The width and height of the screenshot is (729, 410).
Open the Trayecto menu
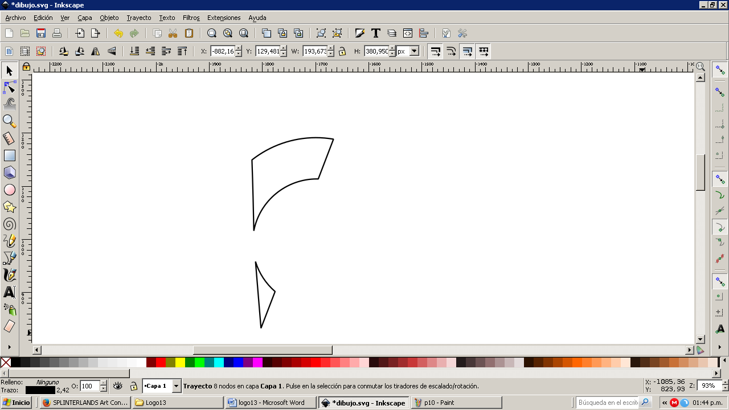pyautogui.click(x=139, y=18)
